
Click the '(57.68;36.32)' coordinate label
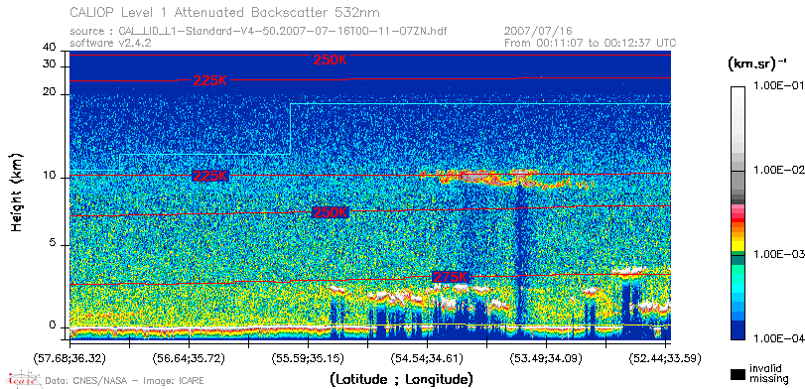69,358
